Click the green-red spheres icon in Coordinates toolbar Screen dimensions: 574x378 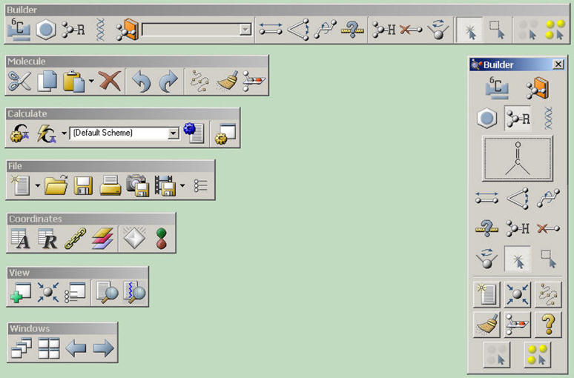pyautogui.click(x=162, y=239)
